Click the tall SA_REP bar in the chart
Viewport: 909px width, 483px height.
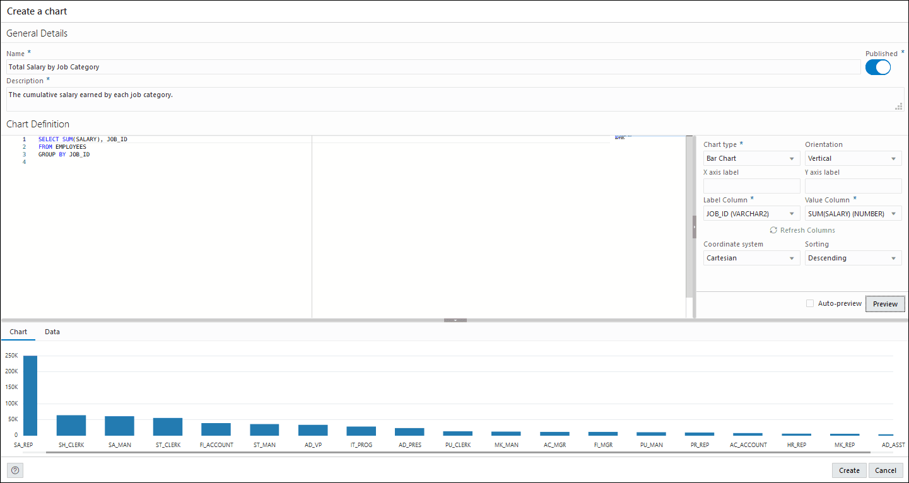[x=29, y=394]
